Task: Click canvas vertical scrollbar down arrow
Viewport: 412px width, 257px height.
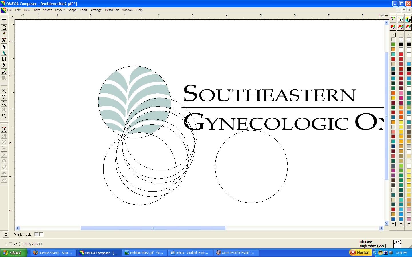Action: pos(386,223)
